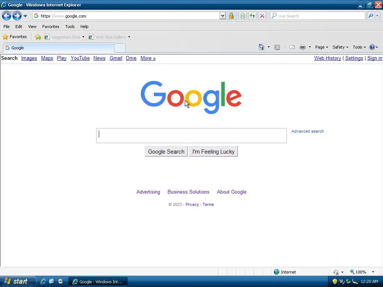Click the Google Search button

pos(166,152)
